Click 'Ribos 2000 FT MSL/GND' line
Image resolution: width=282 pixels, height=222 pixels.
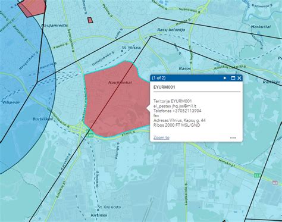(177, 125)
